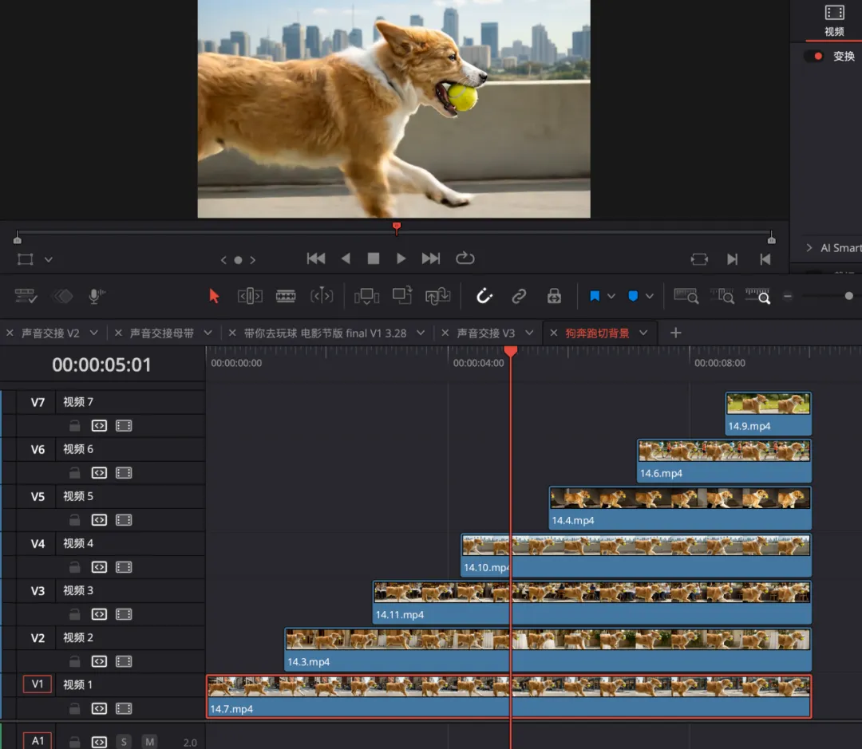Screen dimensions: 862x749
Task: Click the position lock icon
Action: tap(554, 296)
